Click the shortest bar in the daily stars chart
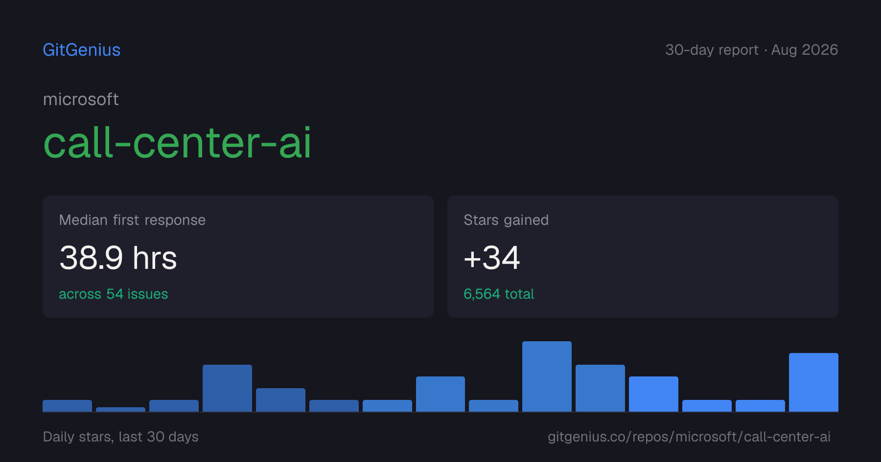Image resolution: width=881 pixels, height=462 pixels. pyautogui.click(x=120, y=409)
